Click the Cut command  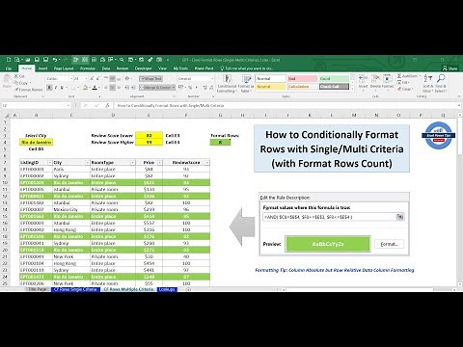coord(19,76)
